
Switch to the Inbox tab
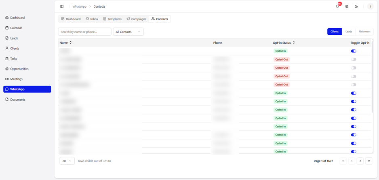pyautogui.click(x=92, y=19)
